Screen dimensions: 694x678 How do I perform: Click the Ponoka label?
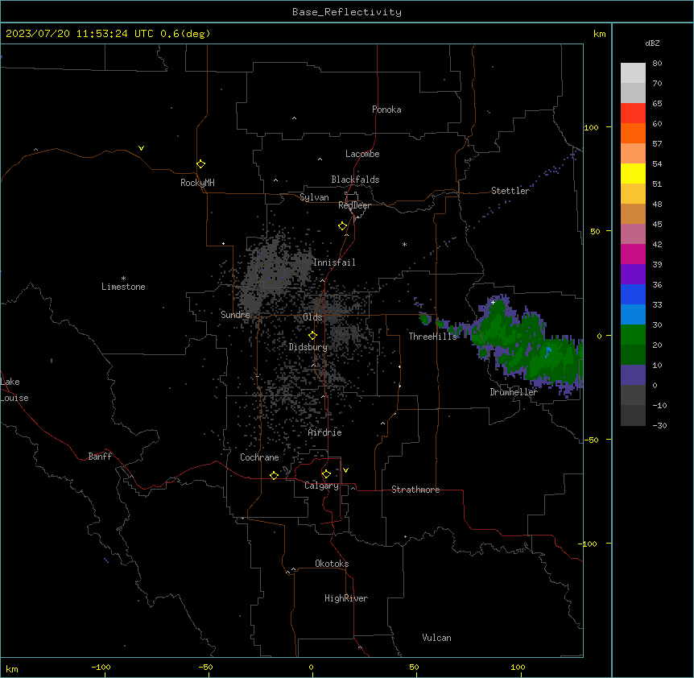[386, 110]
